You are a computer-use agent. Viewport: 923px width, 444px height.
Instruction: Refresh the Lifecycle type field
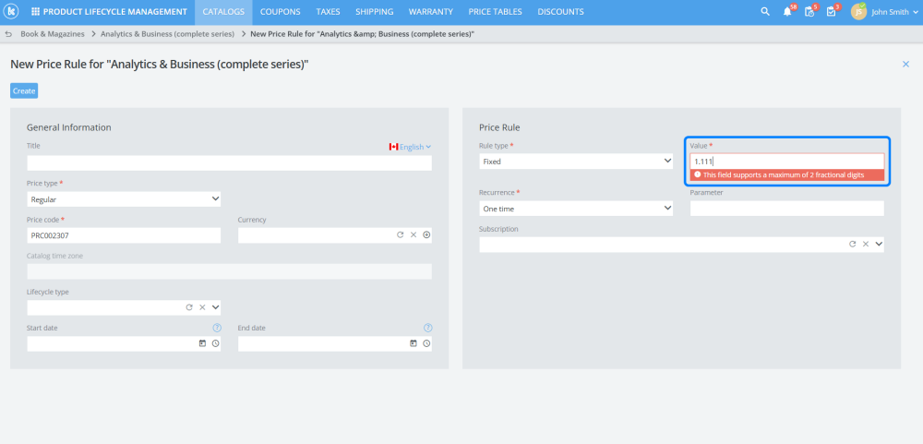coord(189,306)
